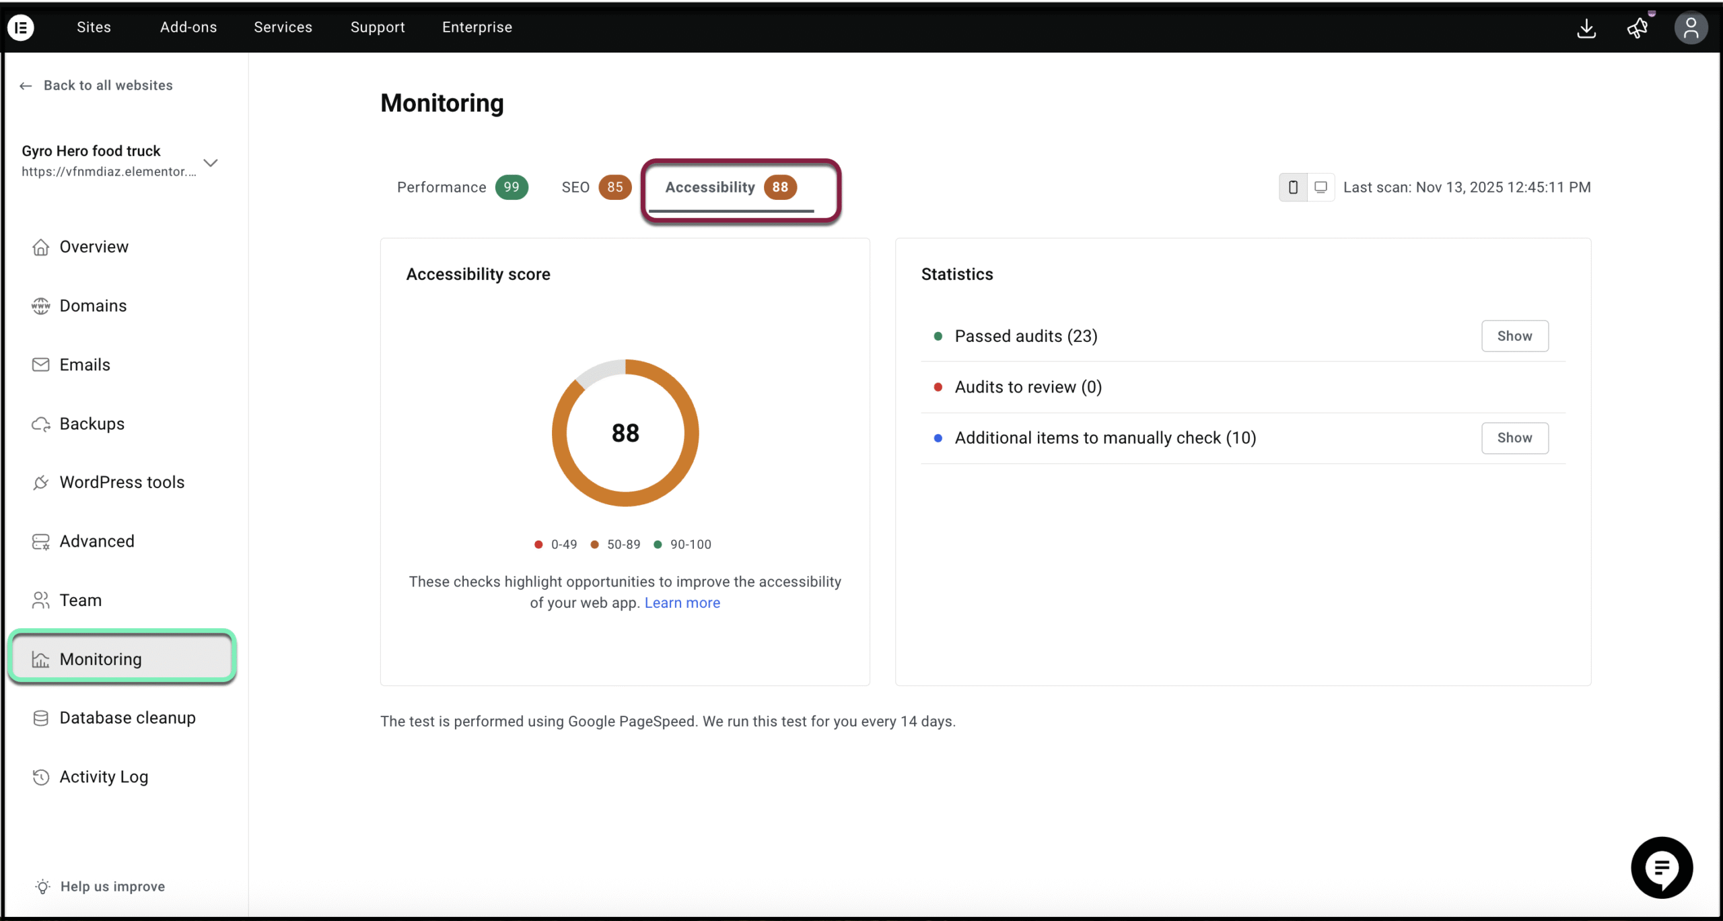Screen dimensions: 1723x921
Task: Click the accessibility score donut gauge
Action: tap(625, 433)
